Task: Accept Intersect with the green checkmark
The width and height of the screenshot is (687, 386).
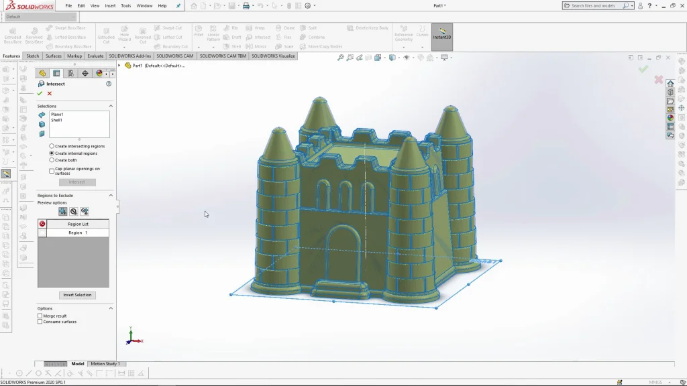Action: coord(40,94)
